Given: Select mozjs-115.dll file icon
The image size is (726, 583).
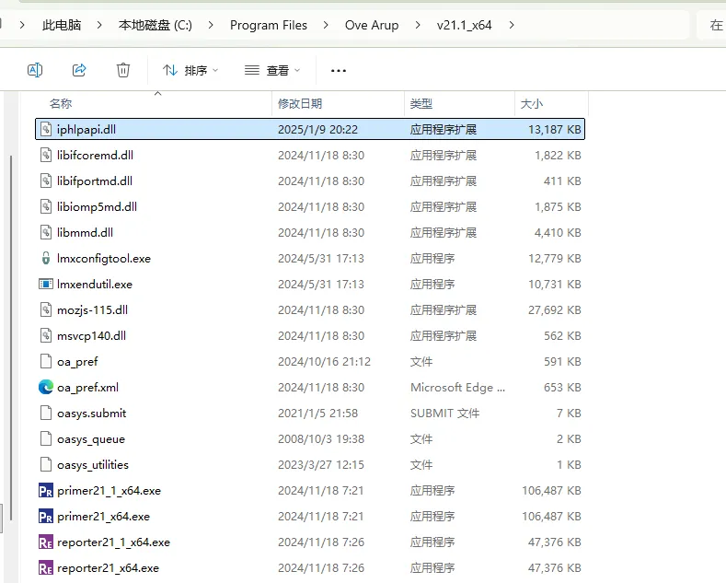Looking at the screenshot, I should tap(46, 309).
